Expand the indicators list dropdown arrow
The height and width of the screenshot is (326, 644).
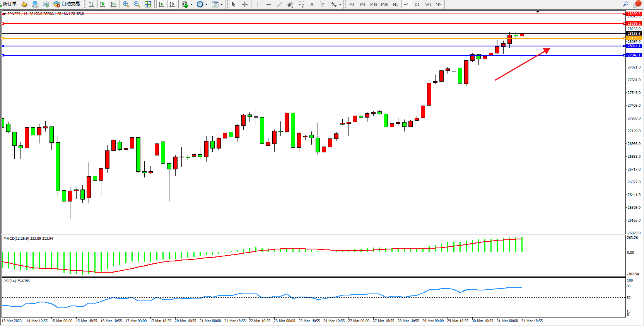tap(191, 5)
